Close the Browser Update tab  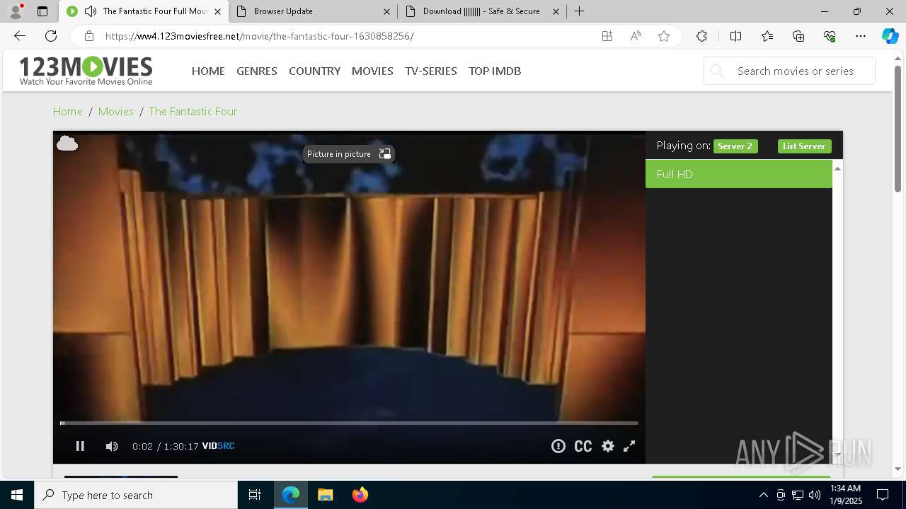pos(387,11)
